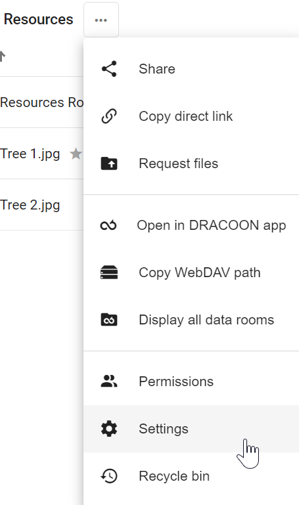Screen dimensions: 299x505
Task: Toggle the favorite star on Tree 1.jpg
Action: [76, 154]
